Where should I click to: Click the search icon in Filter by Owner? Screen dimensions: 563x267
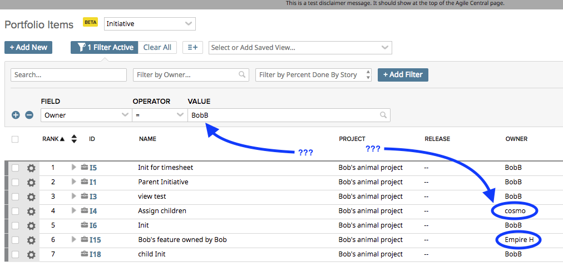pos(242,74)
